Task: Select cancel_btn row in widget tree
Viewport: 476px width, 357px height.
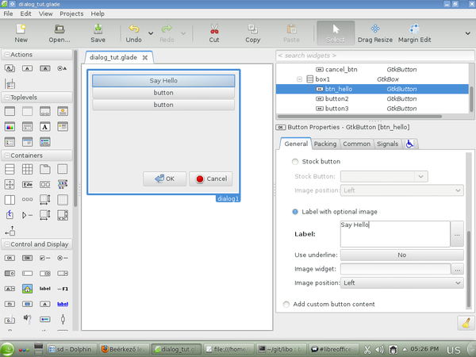Action: (x=372, y=70)
